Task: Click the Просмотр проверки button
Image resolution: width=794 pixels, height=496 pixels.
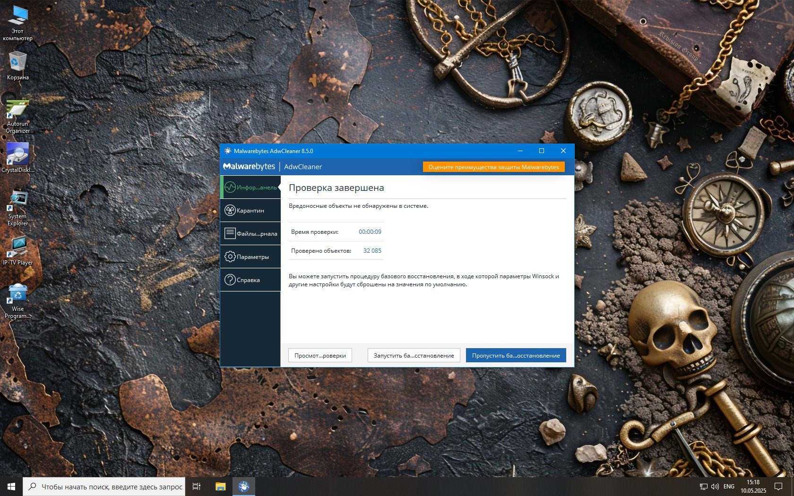Action: [x=320, y=355]
